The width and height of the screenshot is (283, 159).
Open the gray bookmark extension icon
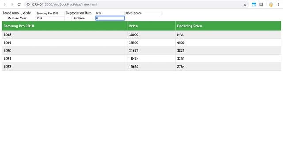click(x=261, y=4)
